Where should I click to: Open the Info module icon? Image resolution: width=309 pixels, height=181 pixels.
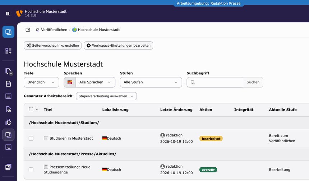[x=8, y=122]
